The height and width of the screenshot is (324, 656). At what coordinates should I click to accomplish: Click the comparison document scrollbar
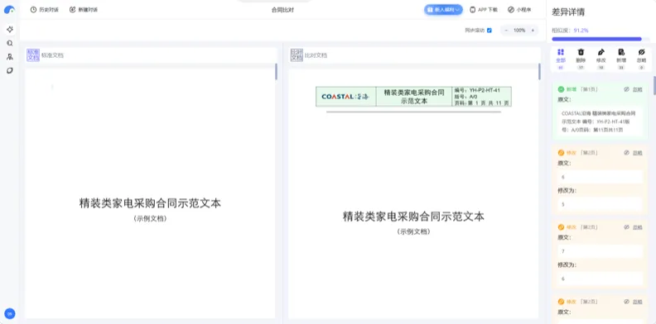point(540,72)
